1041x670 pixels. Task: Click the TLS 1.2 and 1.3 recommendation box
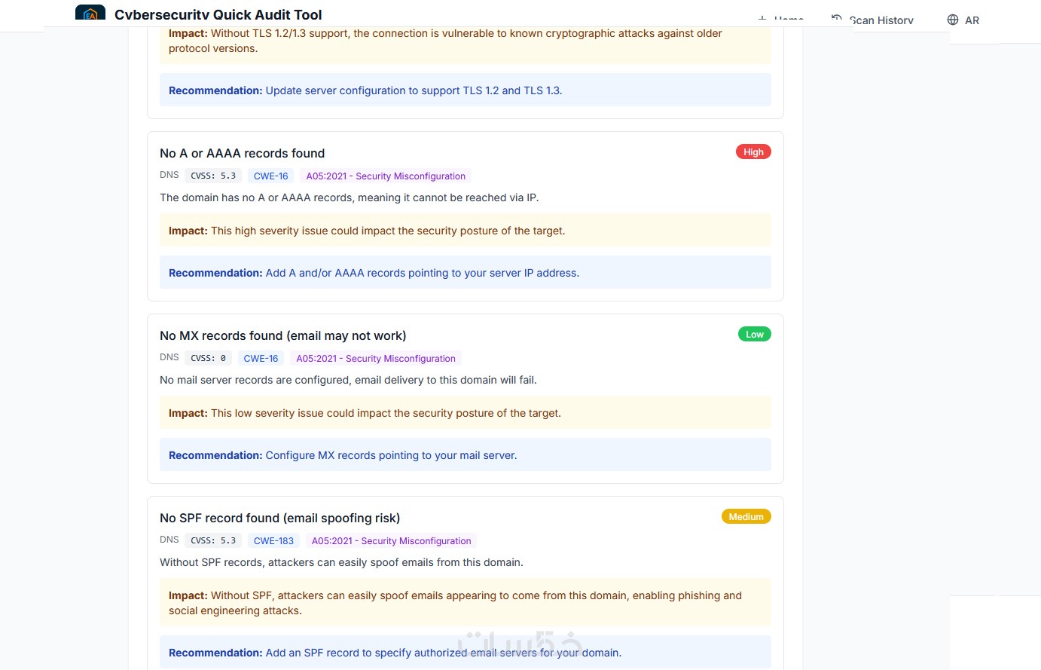point(465,90)
